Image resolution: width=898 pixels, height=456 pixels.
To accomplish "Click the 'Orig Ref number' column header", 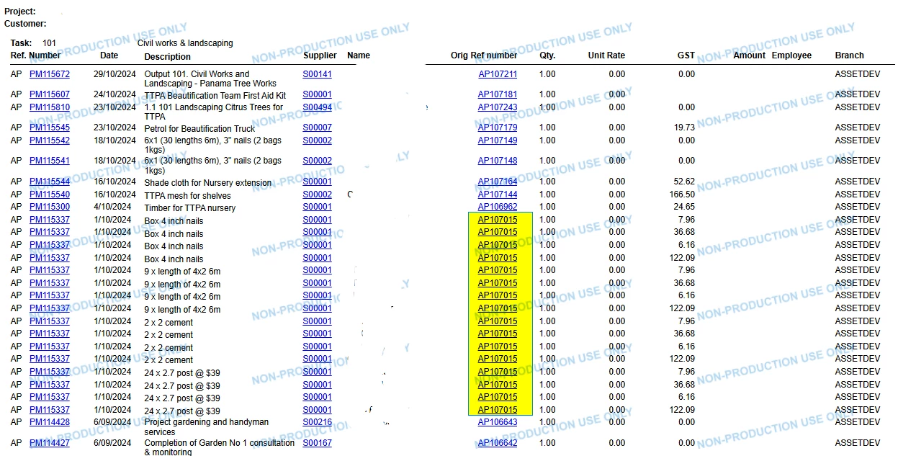I will click(484, 55).
